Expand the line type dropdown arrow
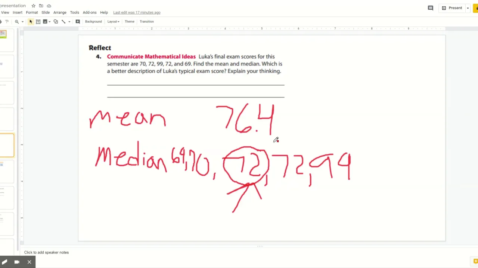The image size is (478, 268). pyautogui.click(x=69, y=22)
